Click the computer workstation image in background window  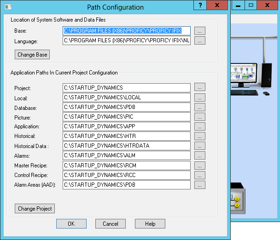point(251,80)
